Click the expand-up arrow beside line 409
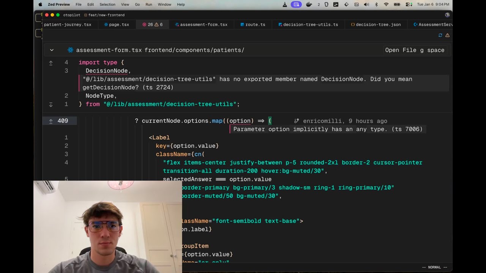Screen dimensions: 486x273 51,121
